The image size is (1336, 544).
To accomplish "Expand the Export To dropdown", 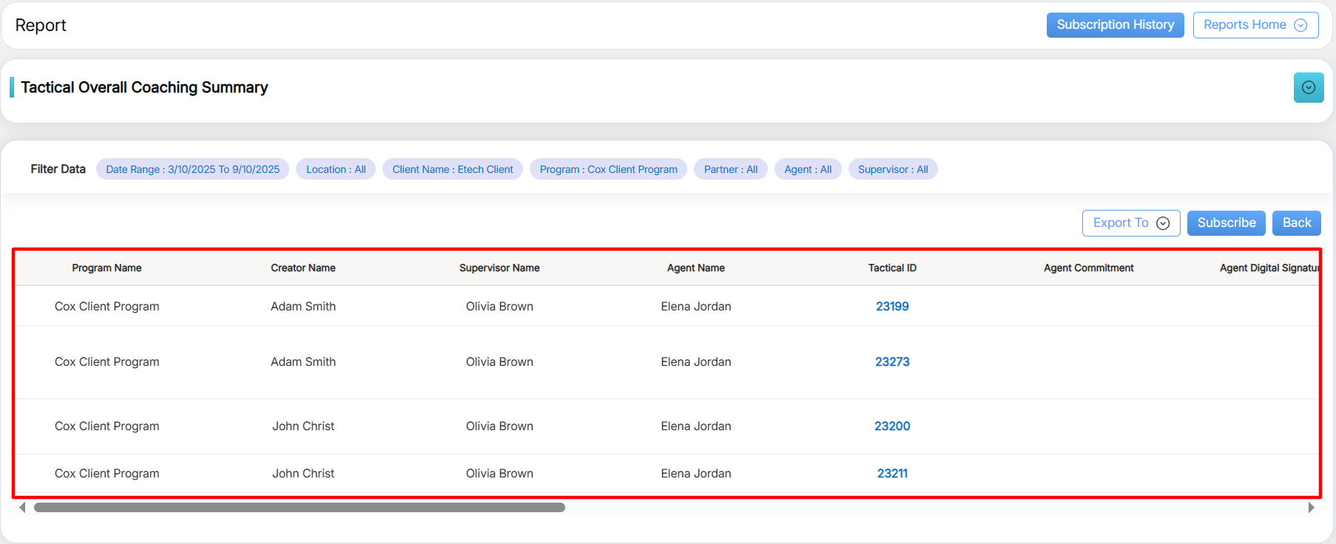I will click(x=1130, y=223).
